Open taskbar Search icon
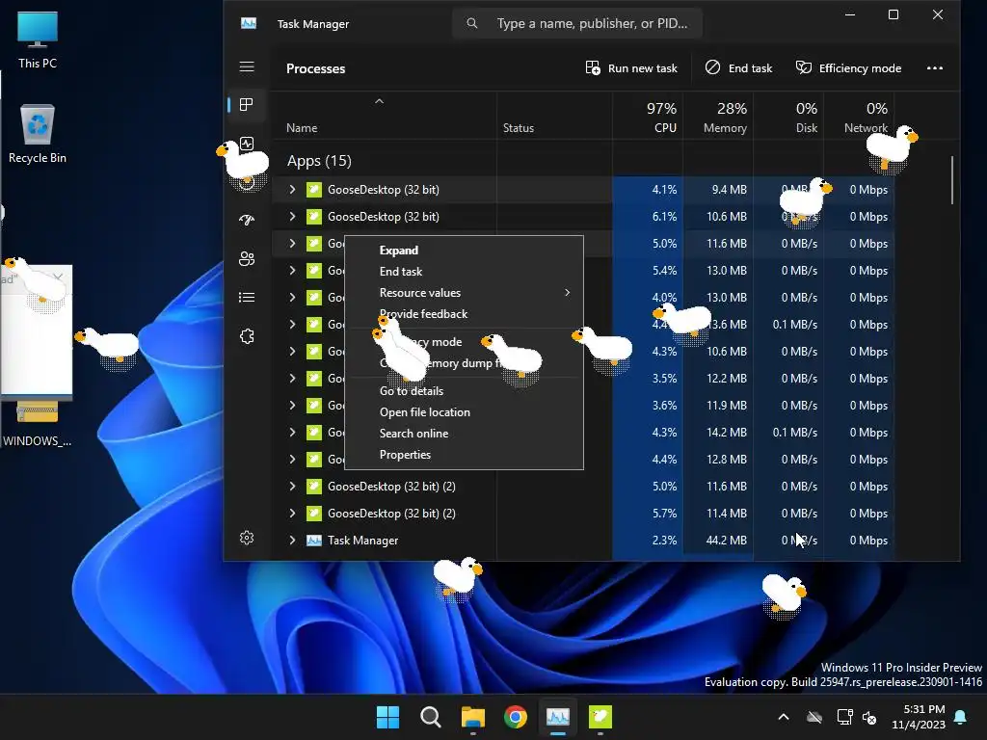The width and height of the screenshot is (987, 740). (431, 717)
